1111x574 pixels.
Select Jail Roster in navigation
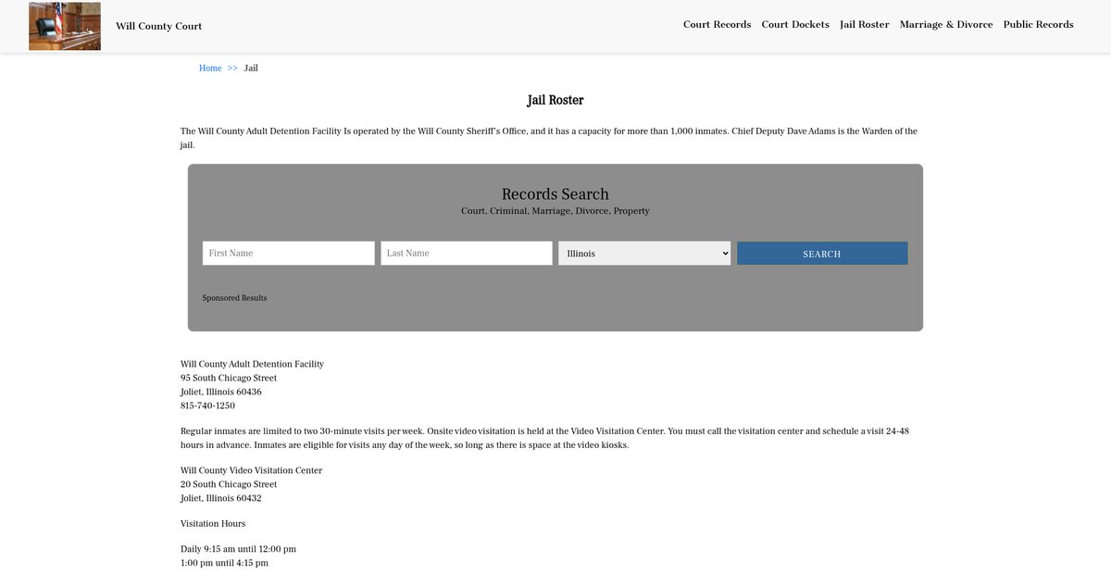point(865,25)
